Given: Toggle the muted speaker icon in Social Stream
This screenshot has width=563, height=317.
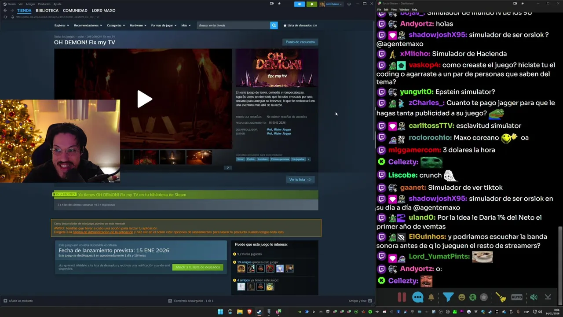Looking at the screenshot, I should 534,297.
